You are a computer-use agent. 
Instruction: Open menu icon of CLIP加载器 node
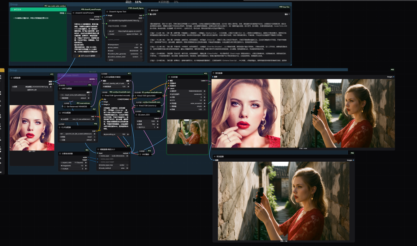(x=60, y=127)
